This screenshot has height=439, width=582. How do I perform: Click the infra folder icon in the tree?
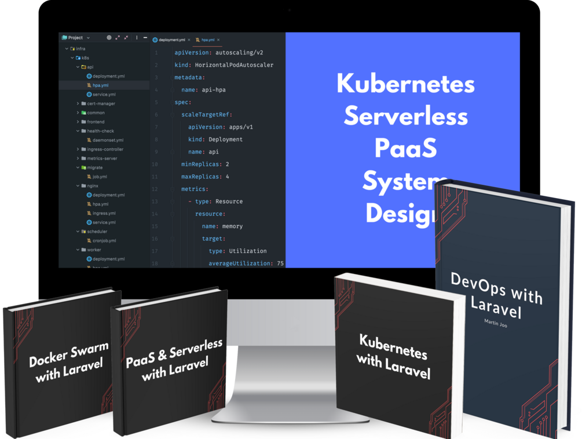[73, 49]
